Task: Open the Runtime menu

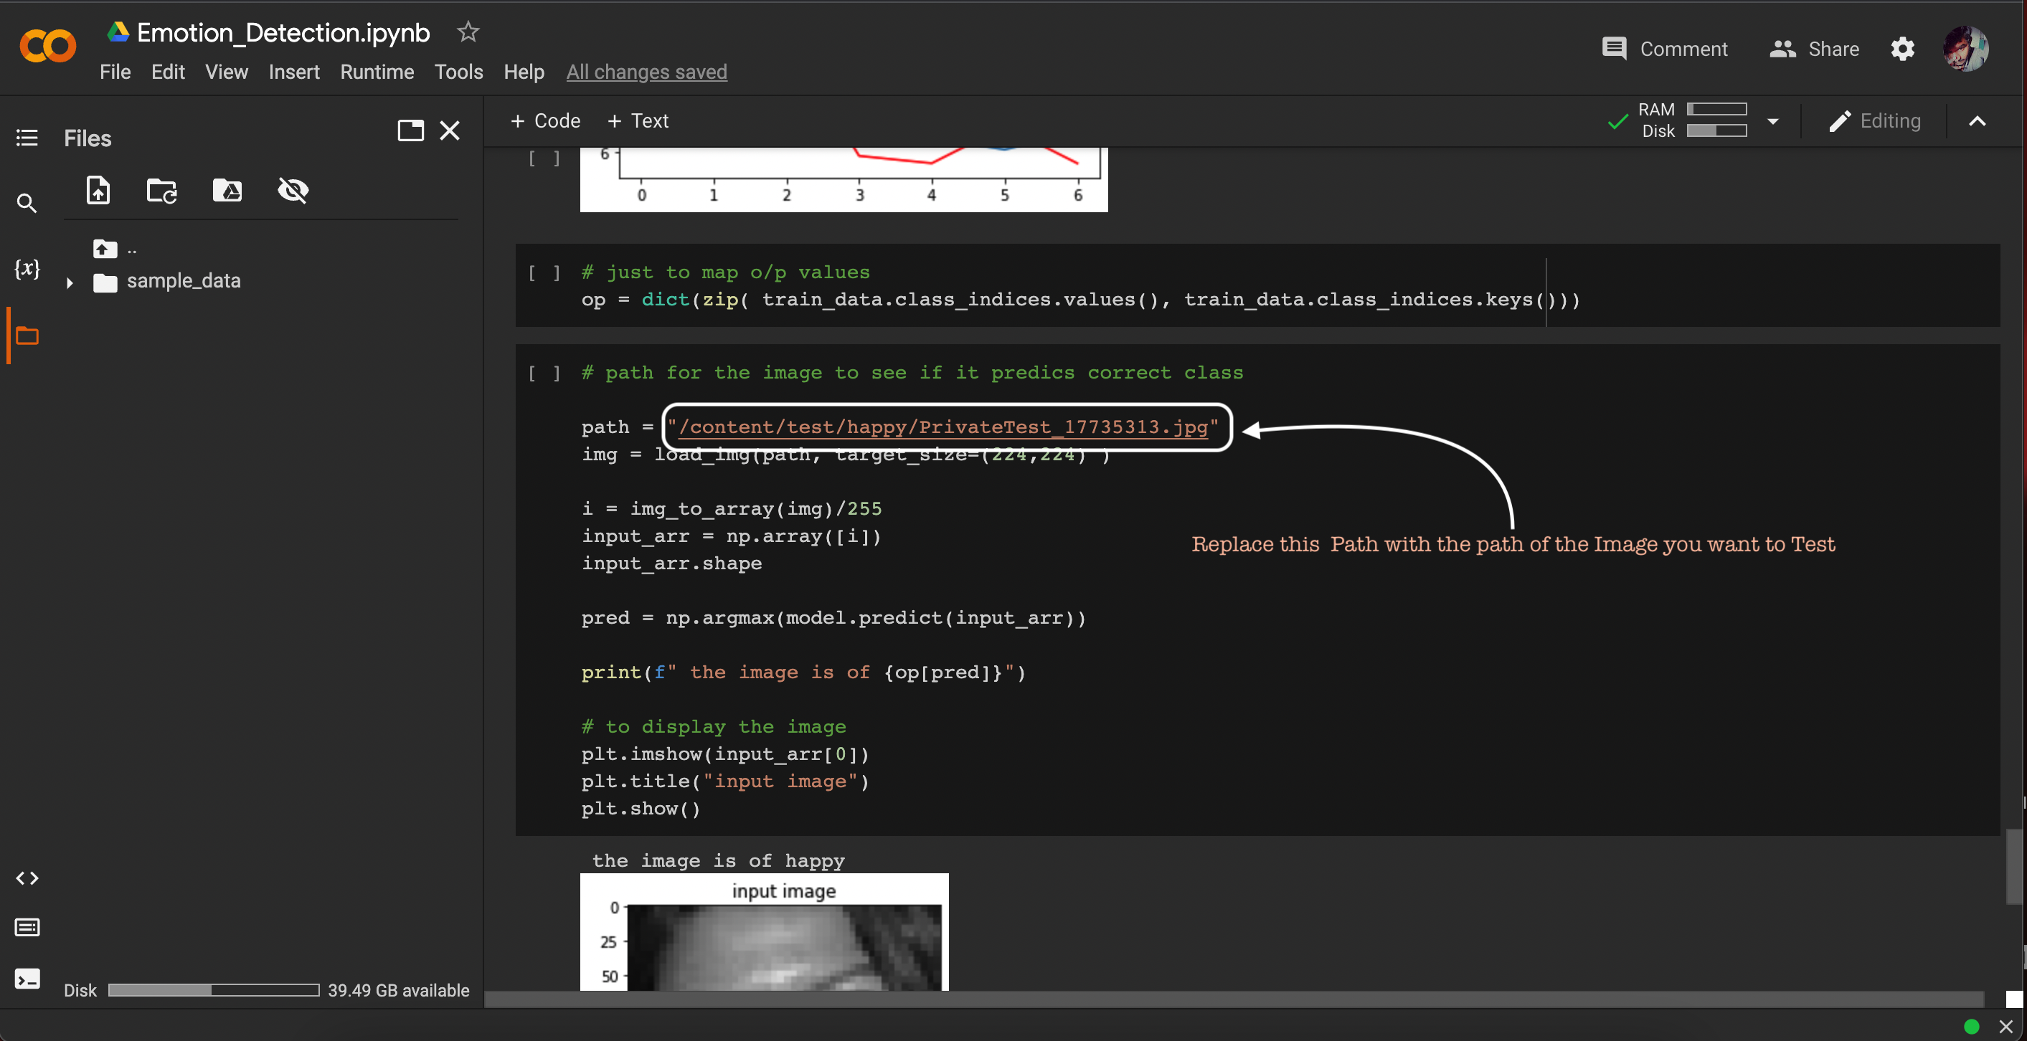Action: [x=377, y=72]
